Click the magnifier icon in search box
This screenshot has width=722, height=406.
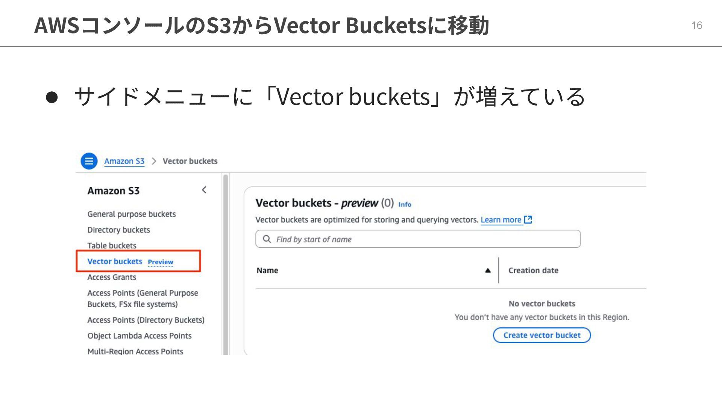click(x=267, y=239)
